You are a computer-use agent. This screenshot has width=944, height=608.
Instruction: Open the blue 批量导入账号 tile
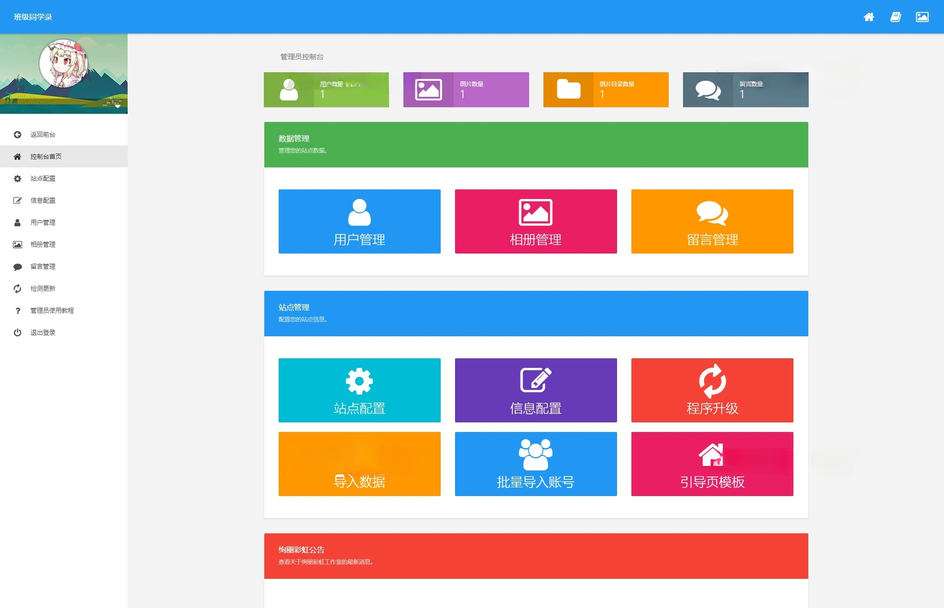pos(536,464)
